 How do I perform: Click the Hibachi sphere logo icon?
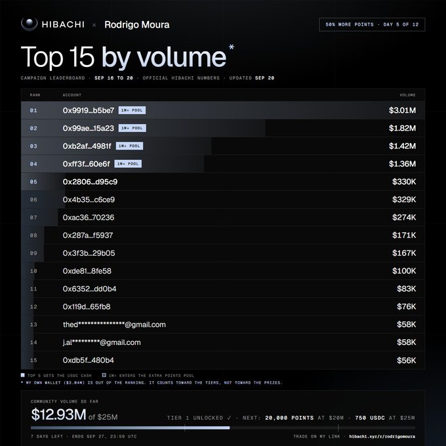(x=30, y=24)
